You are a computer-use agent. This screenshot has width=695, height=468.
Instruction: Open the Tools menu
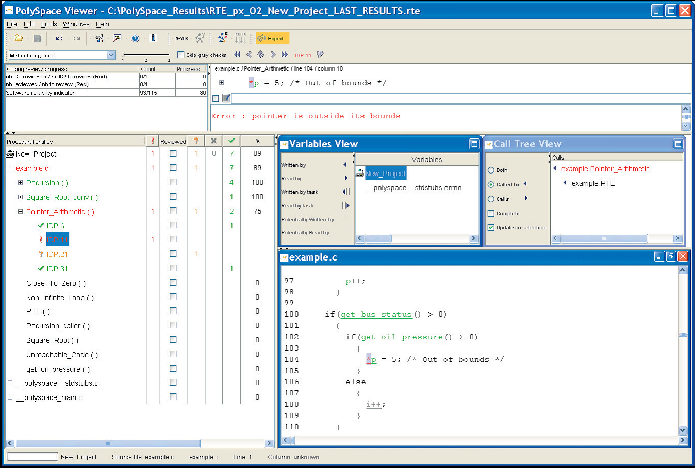click(x=49, y=24)
